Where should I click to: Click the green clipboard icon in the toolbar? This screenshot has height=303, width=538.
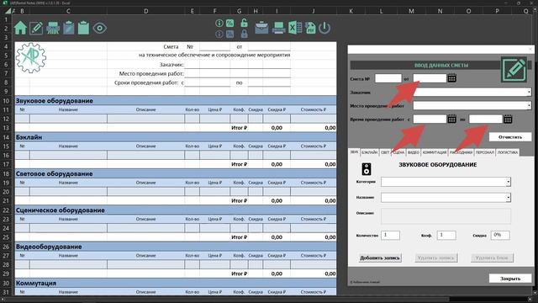point(83,28)
